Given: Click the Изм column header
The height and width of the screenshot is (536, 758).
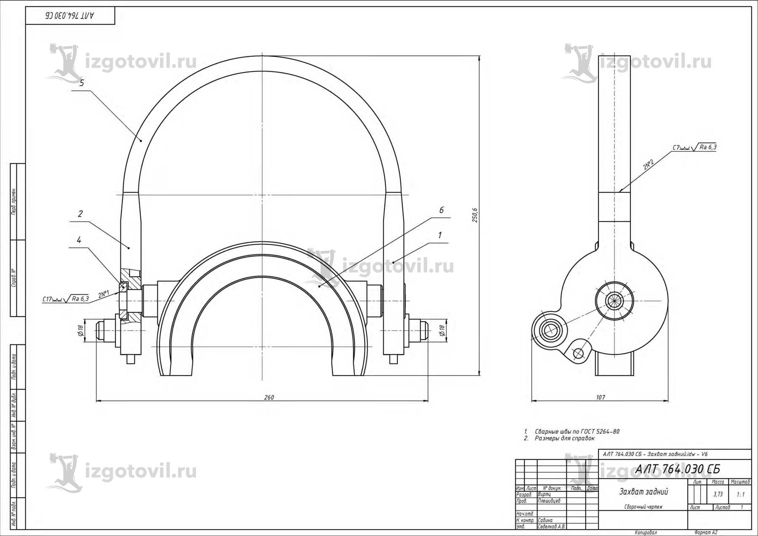Looking at the screenshot, I should pyautogui.click(x=520, y=488).
